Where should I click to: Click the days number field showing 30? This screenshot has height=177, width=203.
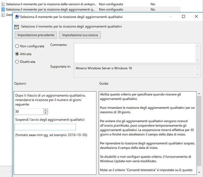[x=29, y=111]
